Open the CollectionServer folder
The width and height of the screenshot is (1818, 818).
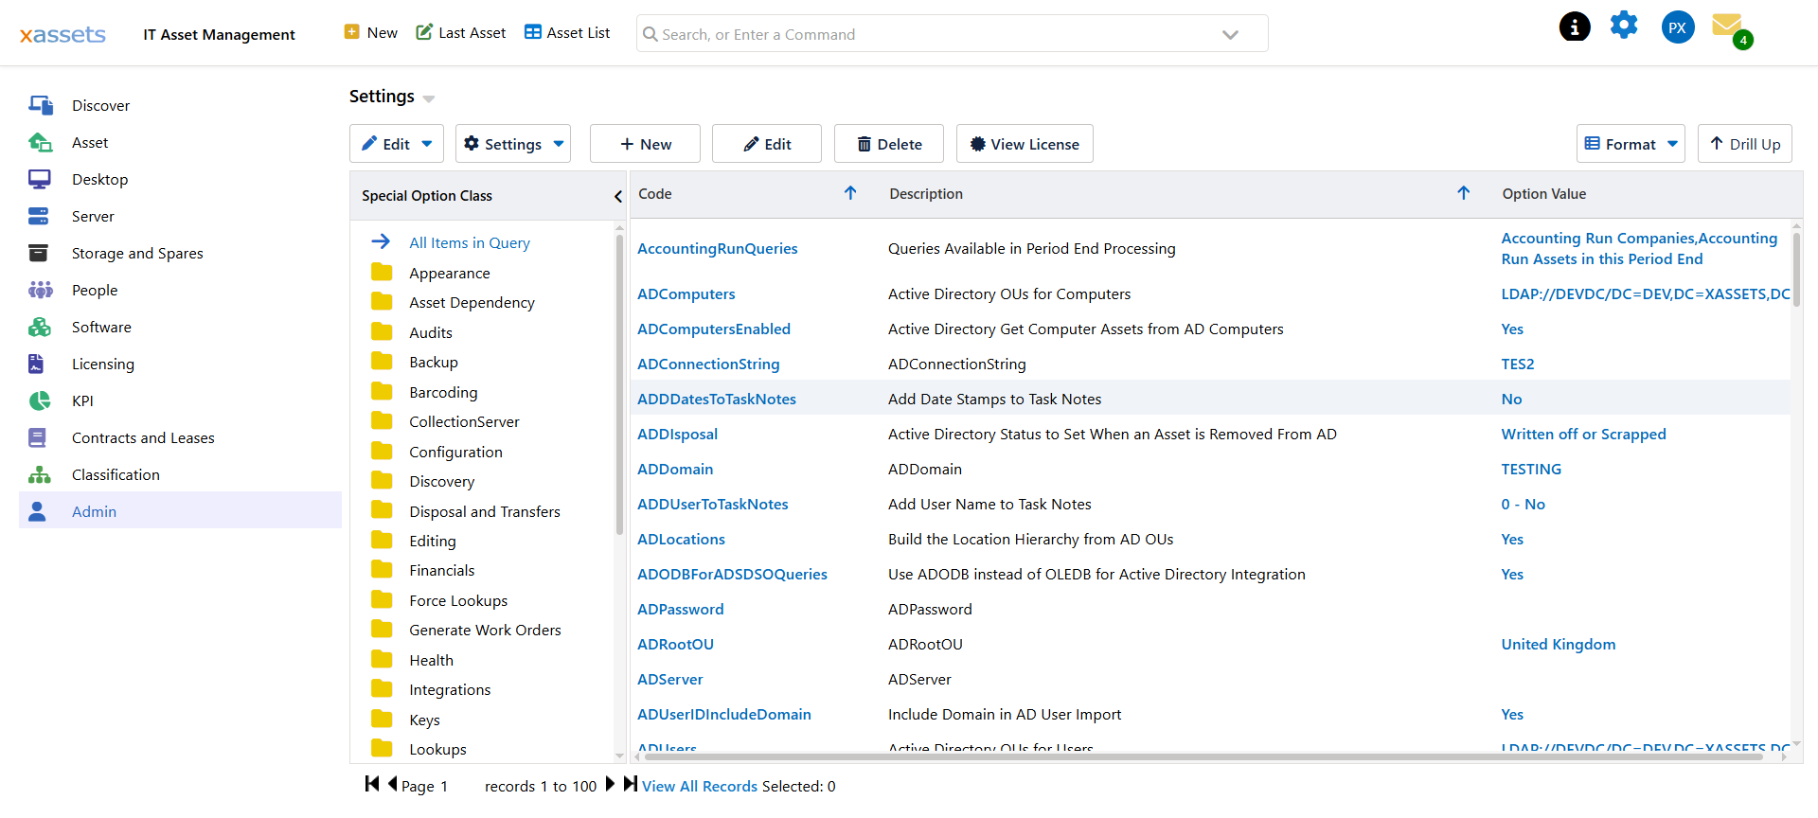(464, 421)
